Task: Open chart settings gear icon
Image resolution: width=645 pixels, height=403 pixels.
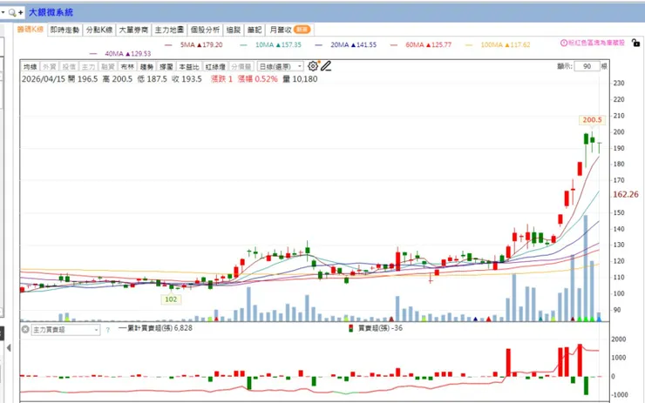Action: 313,66
